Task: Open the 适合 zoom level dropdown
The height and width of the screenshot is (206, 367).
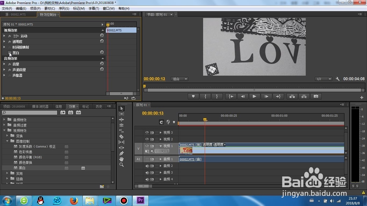Action: point(179,79)
